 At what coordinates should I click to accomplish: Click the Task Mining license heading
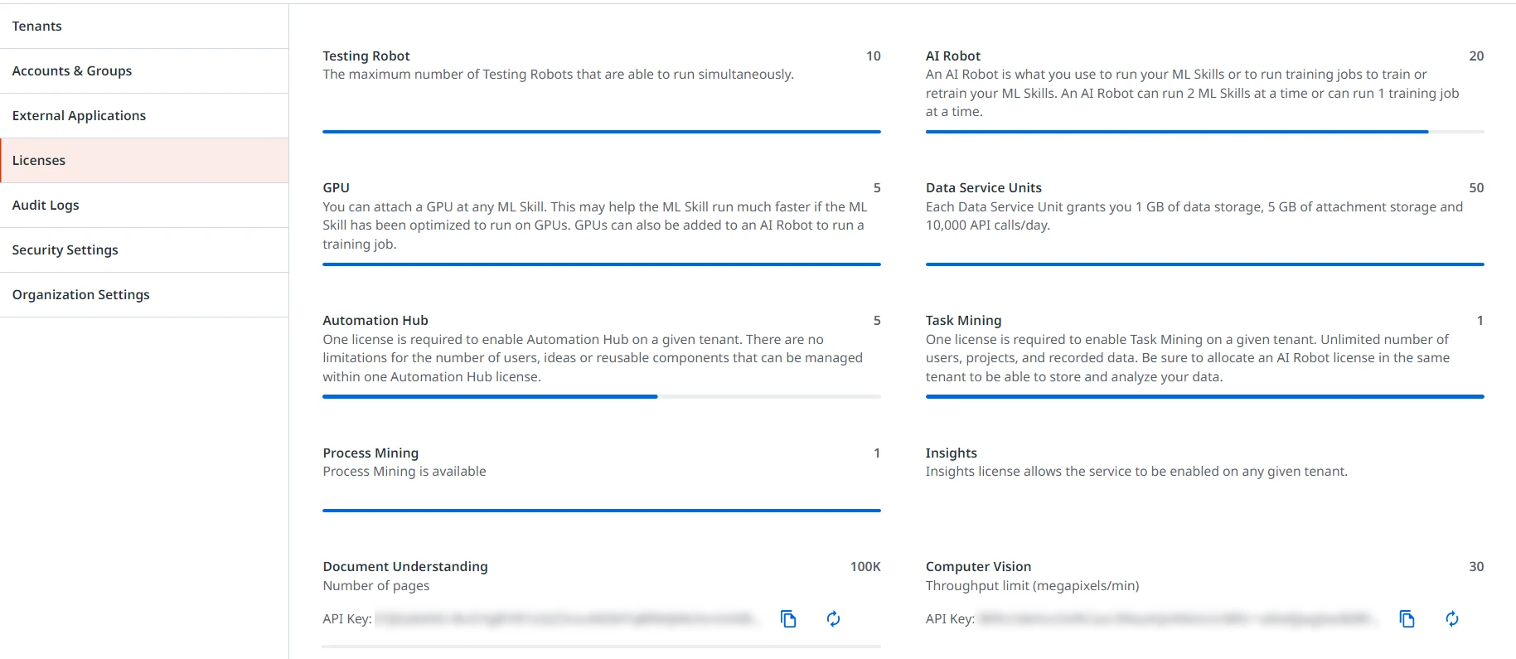(x=963, y=320)
